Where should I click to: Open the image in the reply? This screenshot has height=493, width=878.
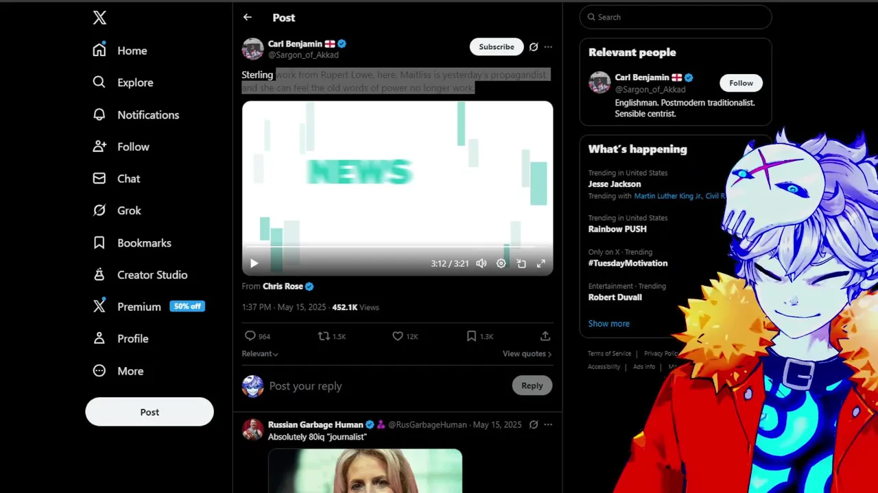point(365,471)
